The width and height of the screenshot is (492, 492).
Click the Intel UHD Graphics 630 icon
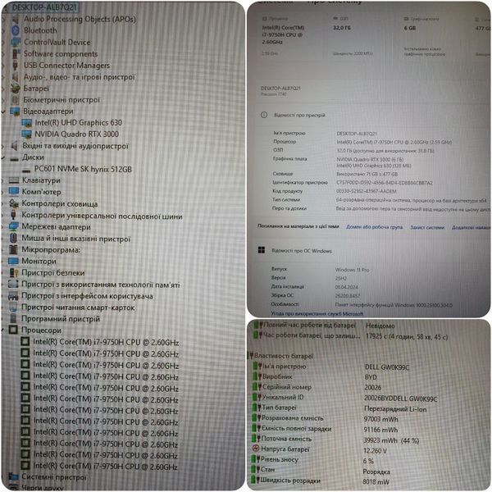[x=27, y=123]
